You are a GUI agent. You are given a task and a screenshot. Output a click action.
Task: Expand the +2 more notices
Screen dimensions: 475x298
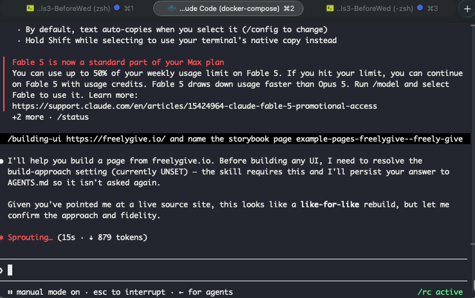(28, 117)
